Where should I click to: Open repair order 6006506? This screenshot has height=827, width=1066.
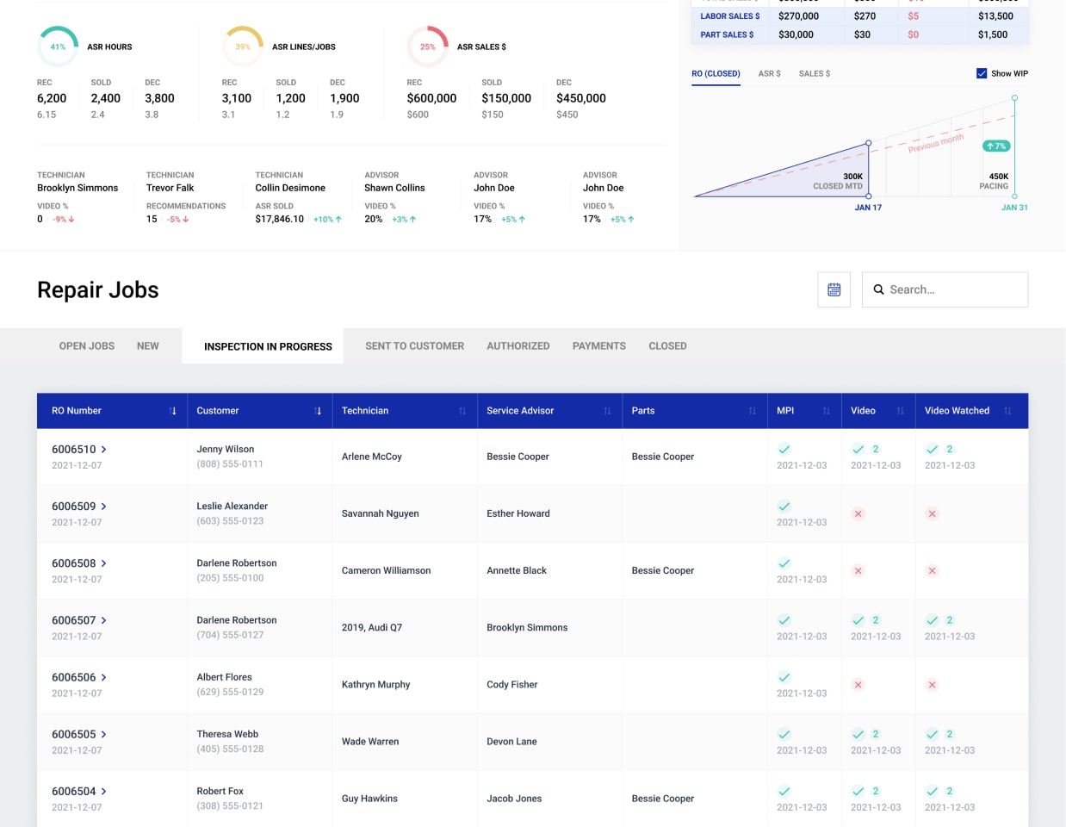click(x=74, y=677)
